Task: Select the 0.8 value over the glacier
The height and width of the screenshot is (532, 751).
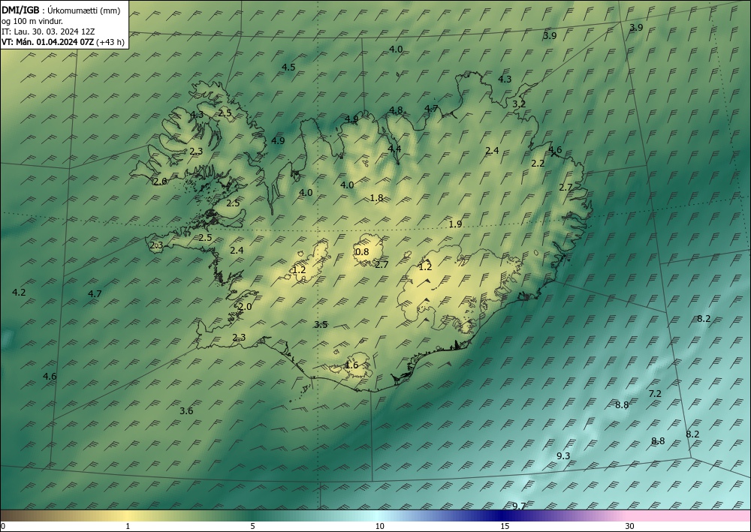Action: point(362,252)
